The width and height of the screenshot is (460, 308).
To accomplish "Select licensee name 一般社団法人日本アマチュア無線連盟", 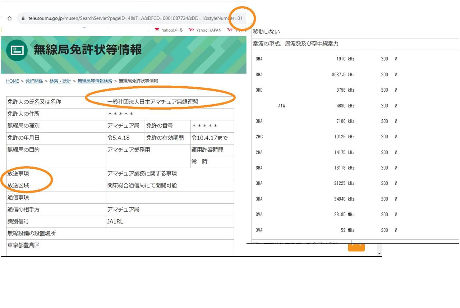I will tap(153, 102).
